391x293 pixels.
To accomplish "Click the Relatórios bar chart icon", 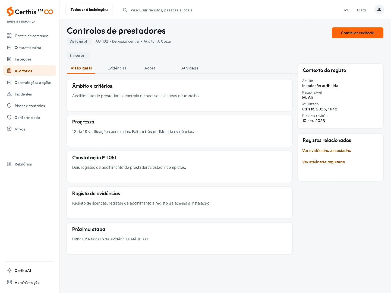I will click(x=9, y=164).
